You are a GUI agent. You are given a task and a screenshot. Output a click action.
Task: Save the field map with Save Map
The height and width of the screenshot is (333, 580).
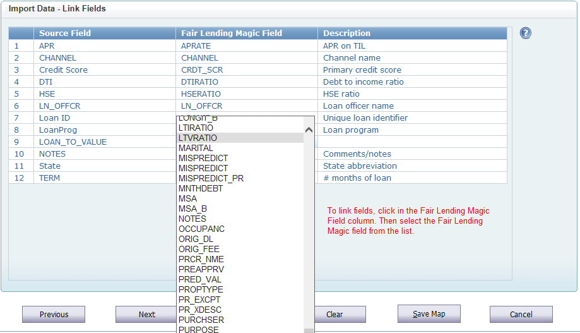tap(429, 314)
